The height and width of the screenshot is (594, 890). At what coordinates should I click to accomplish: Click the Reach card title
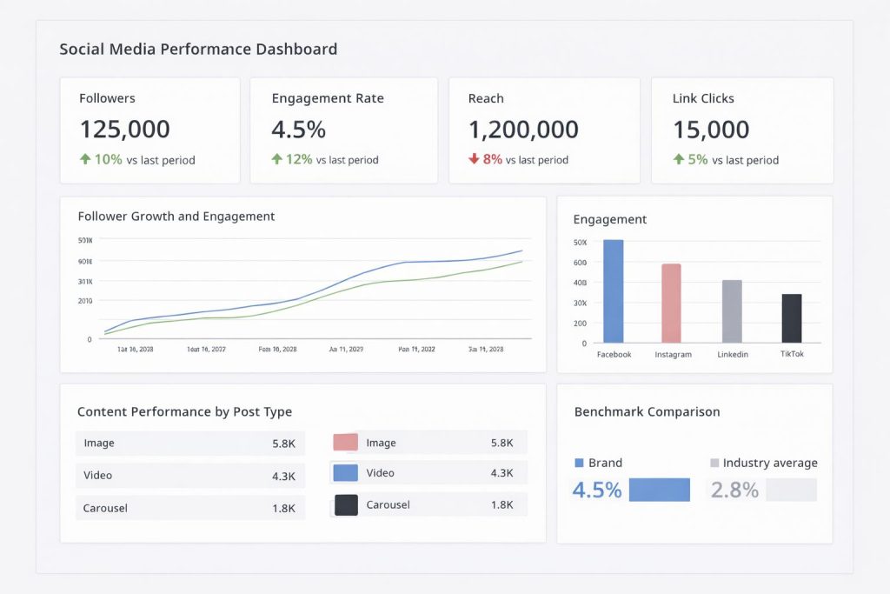(x=486, y=98)
